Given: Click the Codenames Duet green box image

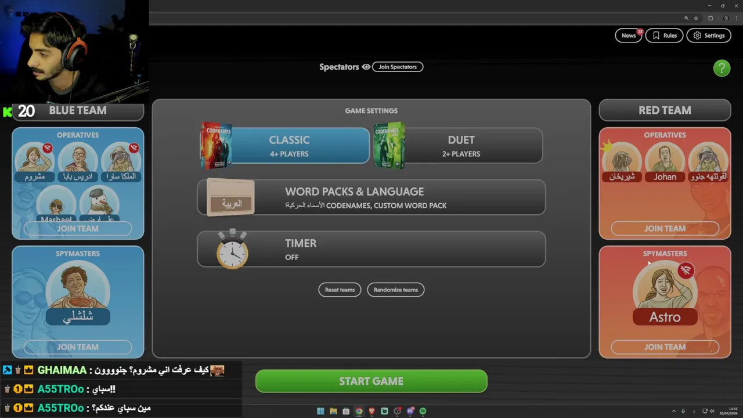Looking at the screenshot, I should coord(389,145).
